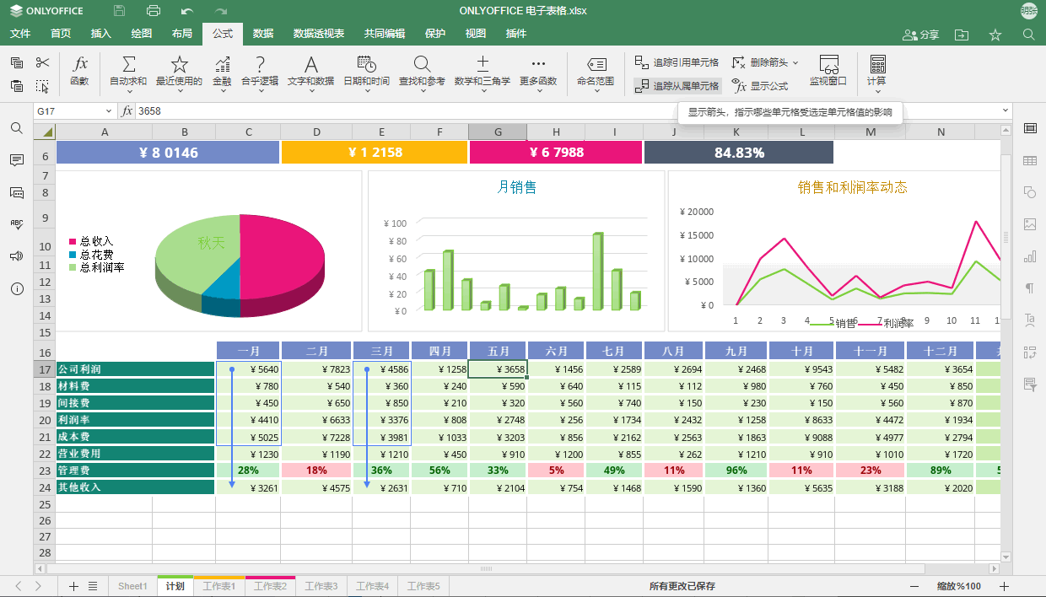Open chart settings in right sidebar

[x=1030, y=256]
